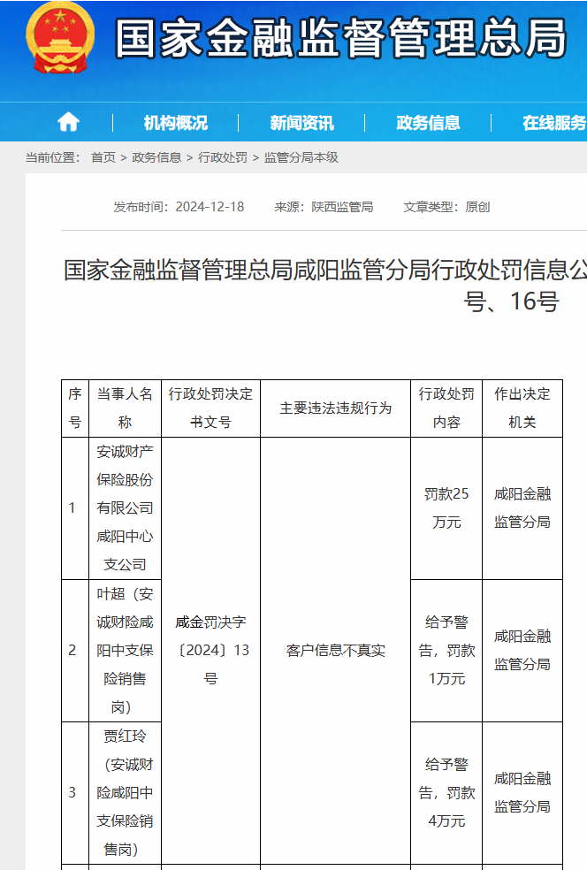The height and width of the screenshot is (870, 587).
Task: Select 咸阳金融监管分局 in row 1
Action: [x=522, y=508]
